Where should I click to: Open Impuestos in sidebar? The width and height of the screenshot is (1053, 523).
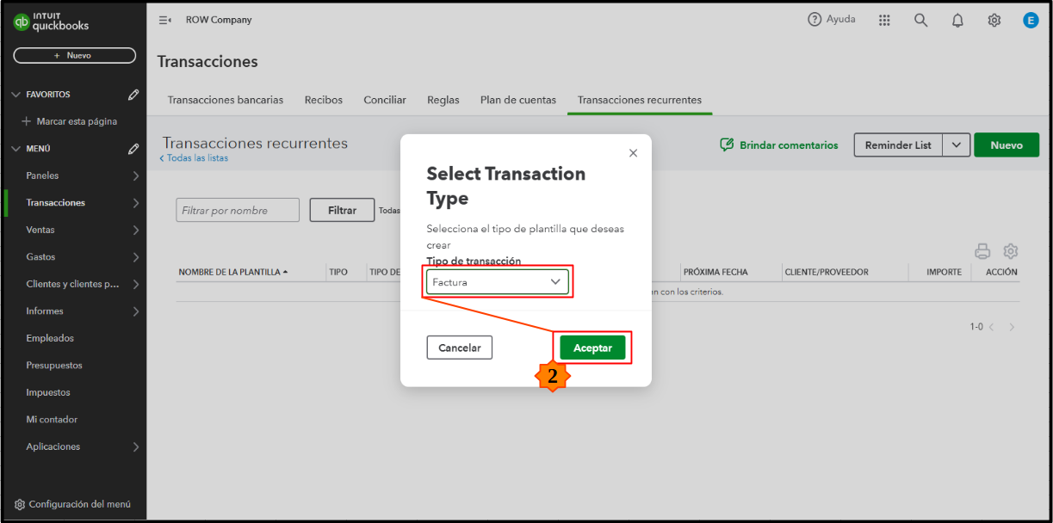pos(48,392)
